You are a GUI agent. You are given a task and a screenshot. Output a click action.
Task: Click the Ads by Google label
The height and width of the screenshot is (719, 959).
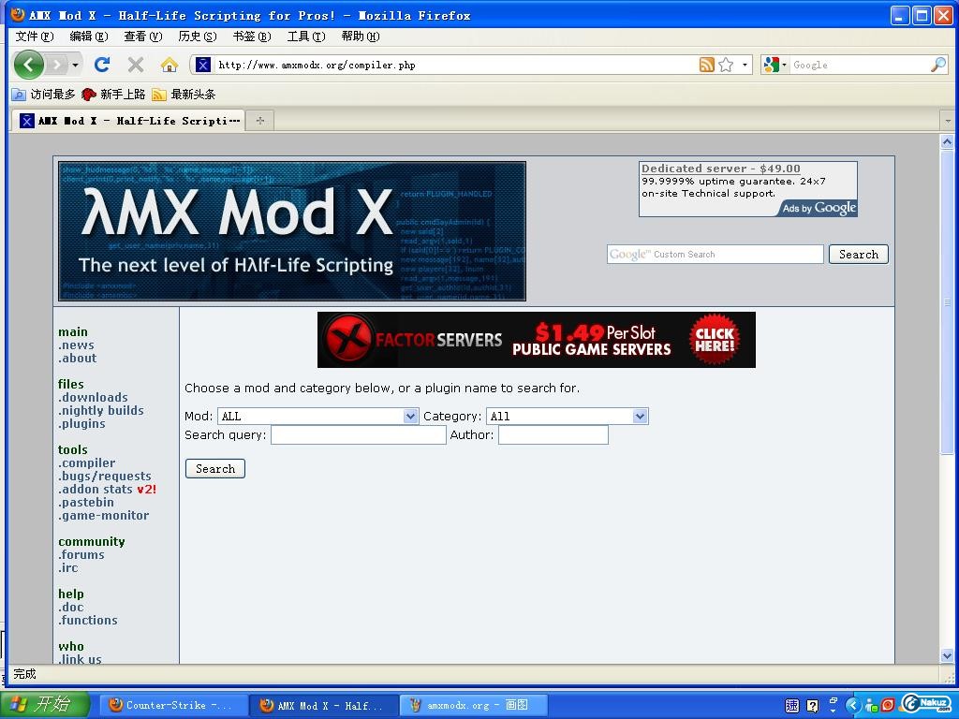pyautogui.click(x=819, y=208)
